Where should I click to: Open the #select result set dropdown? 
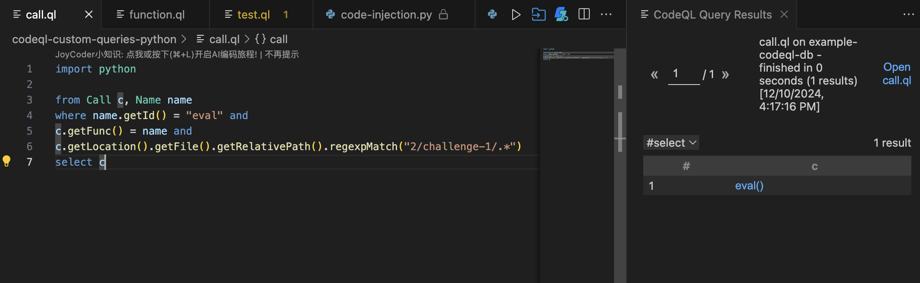click(671, 143)
